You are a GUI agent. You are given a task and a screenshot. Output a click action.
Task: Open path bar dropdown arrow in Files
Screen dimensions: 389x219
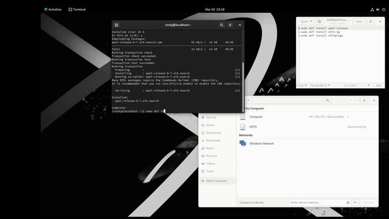248,100
